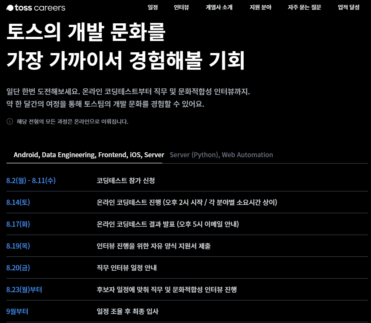
Task: Click 후보자 일정에 맞춰 직무 및 문화적합성 인터뷰 진행
Action: click(x=166, y=290)
